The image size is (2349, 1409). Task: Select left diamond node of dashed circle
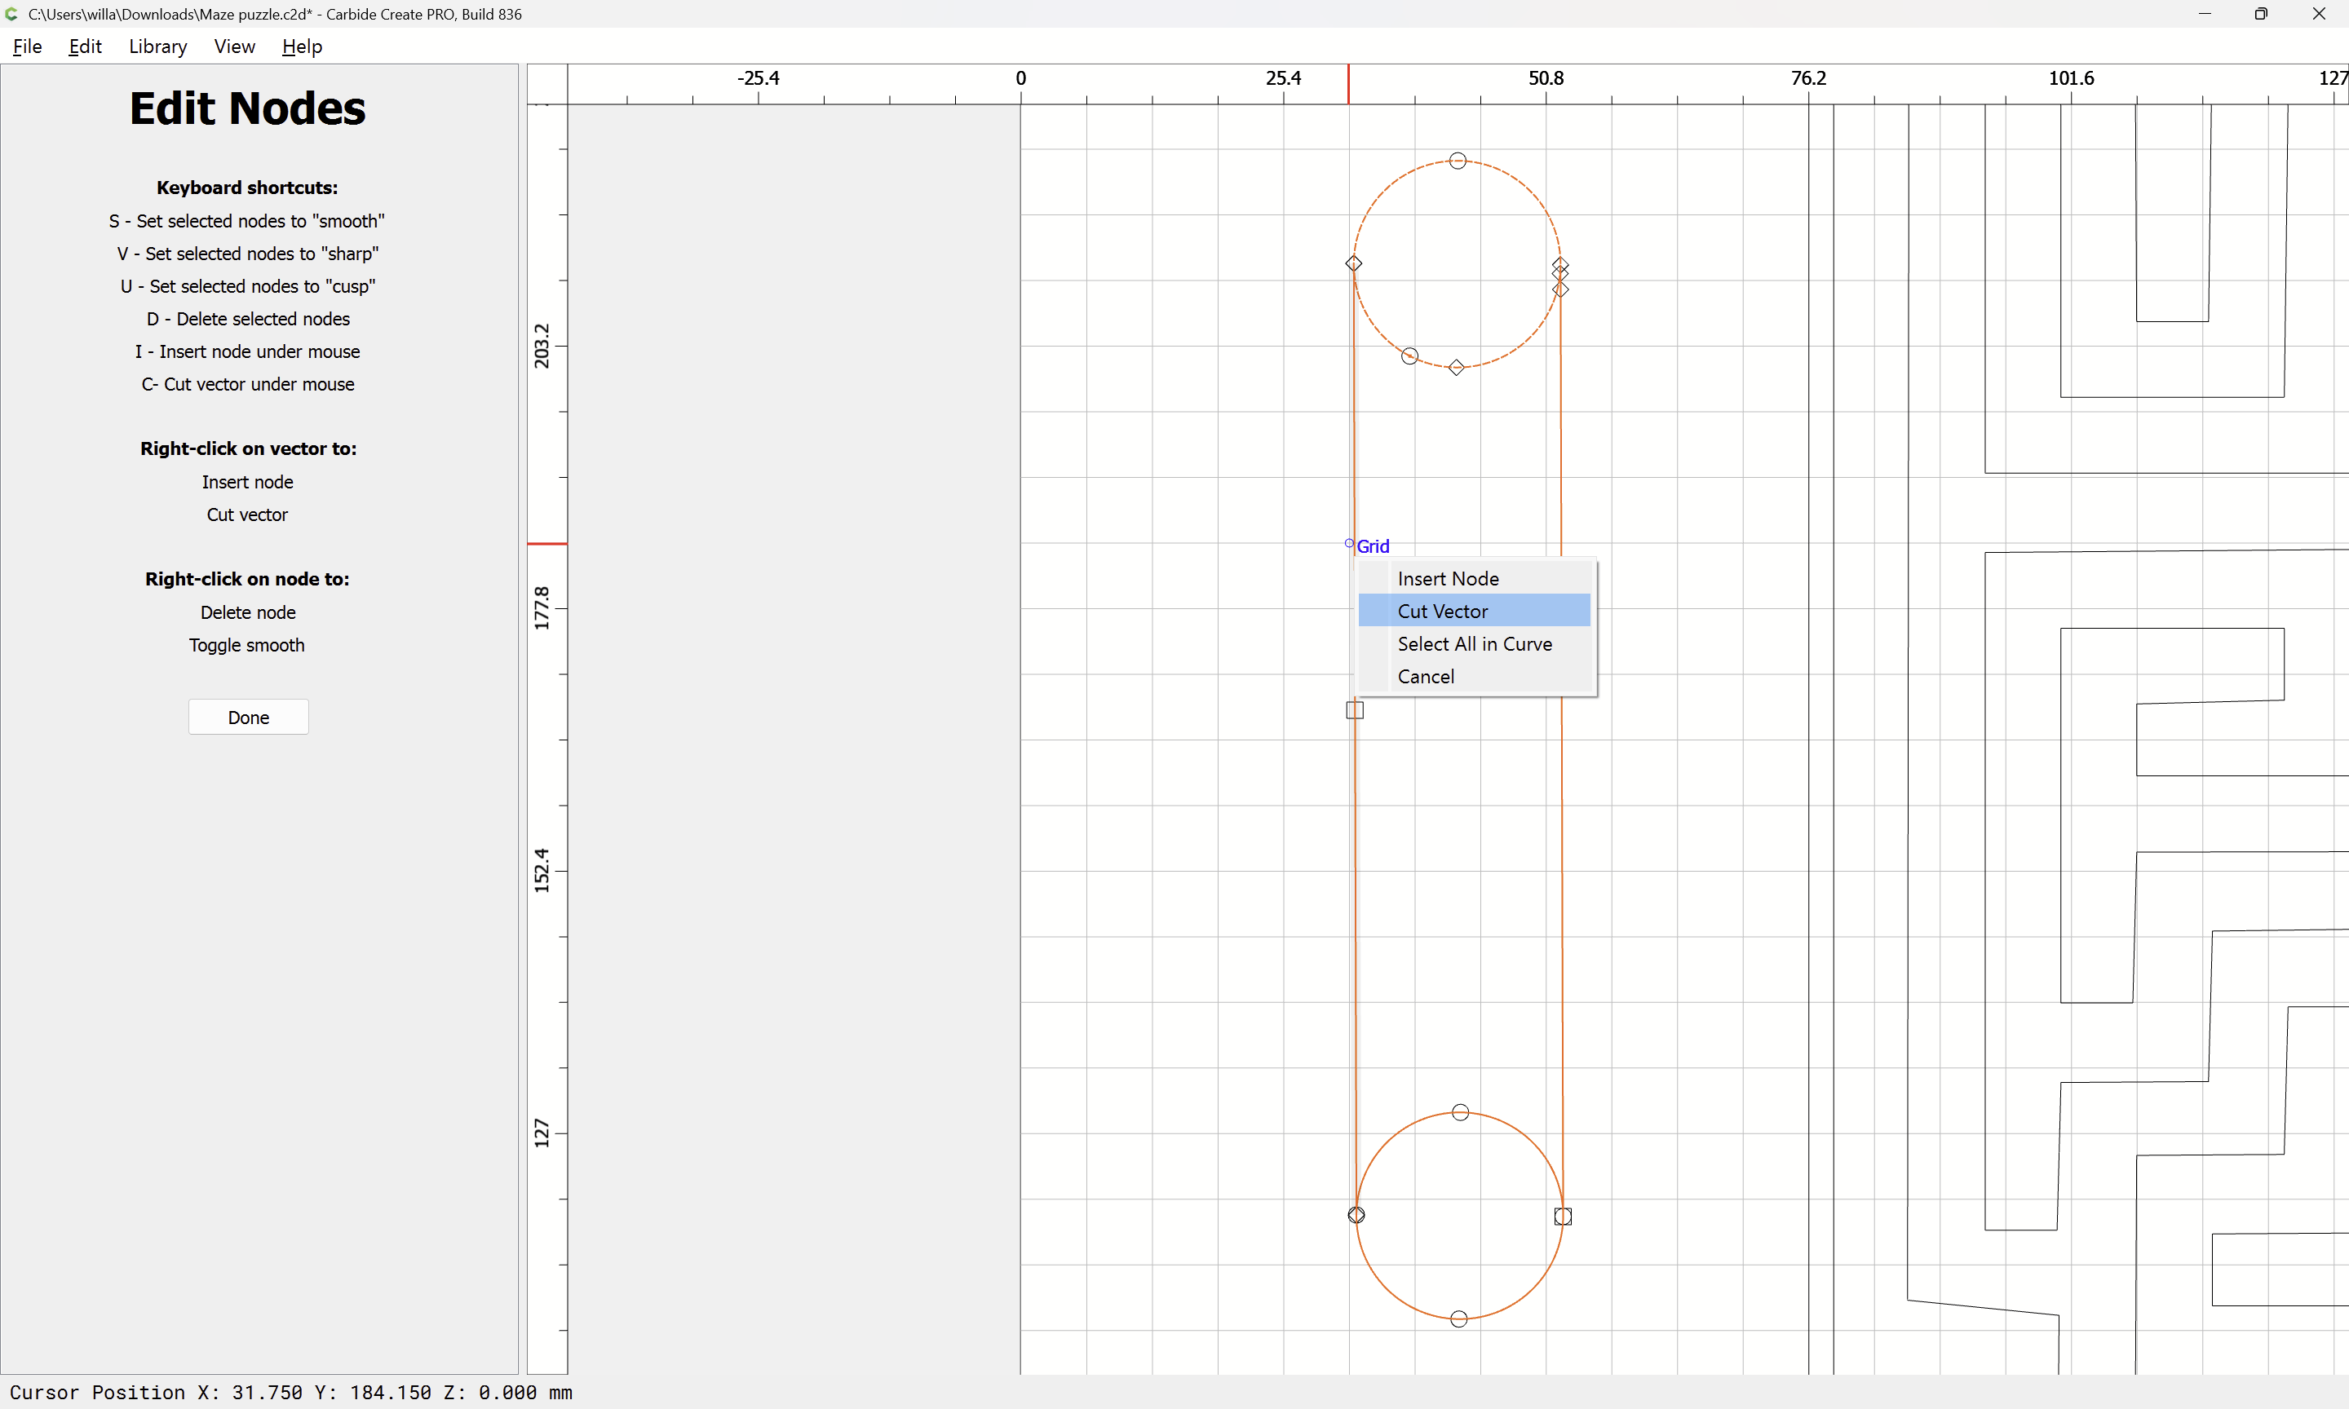point(1353,263)
